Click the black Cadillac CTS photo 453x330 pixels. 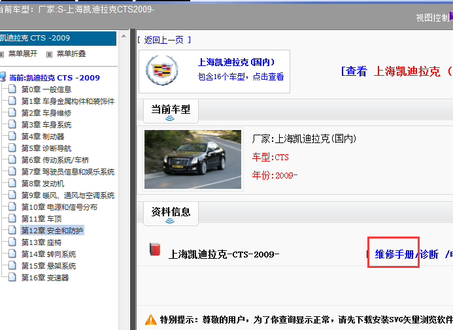point(193,159)
